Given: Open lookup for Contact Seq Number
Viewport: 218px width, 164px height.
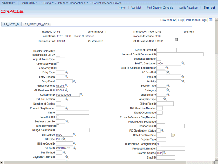Looking at the screenshot, I should pos(67,108).
